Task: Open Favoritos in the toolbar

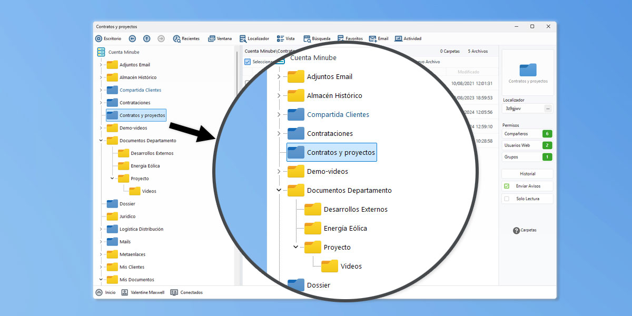Action: pos(350,38)
